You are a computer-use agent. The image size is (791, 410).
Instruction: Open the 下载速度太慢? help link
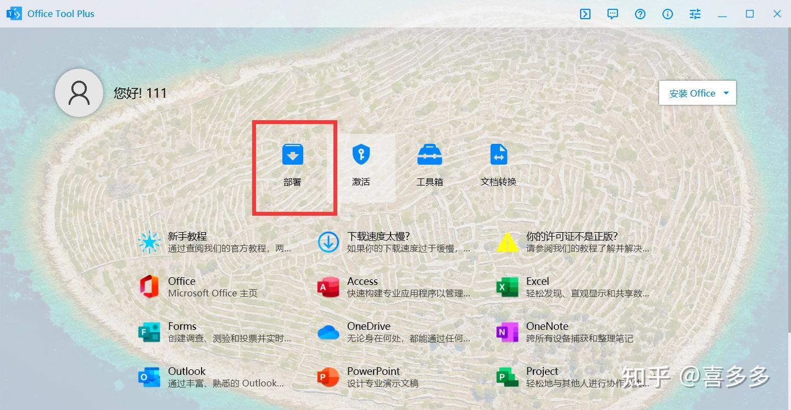379,237
